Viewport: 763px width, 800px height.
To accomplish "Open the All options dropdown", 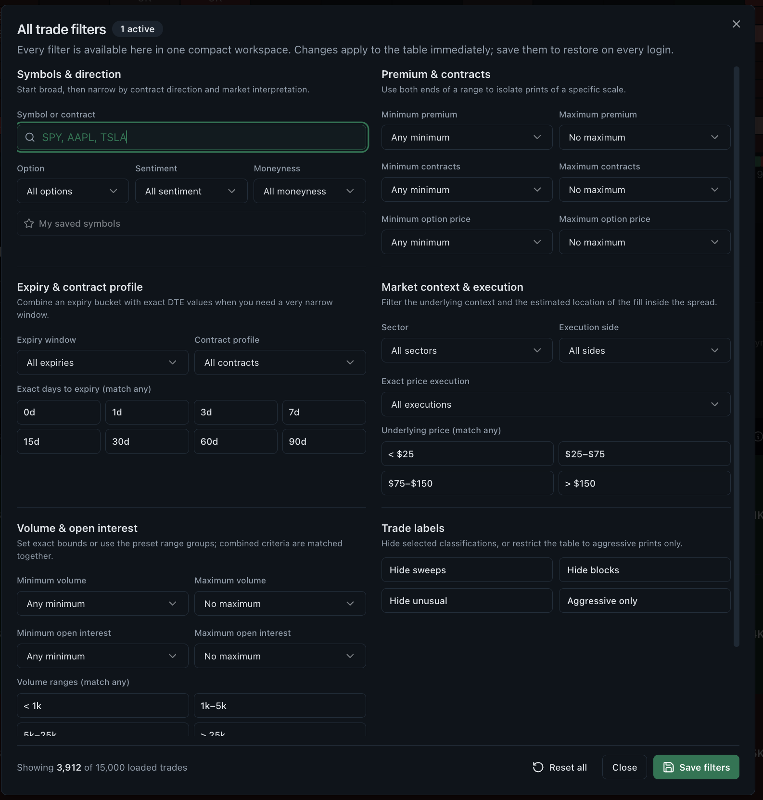I will coord(73,191).
